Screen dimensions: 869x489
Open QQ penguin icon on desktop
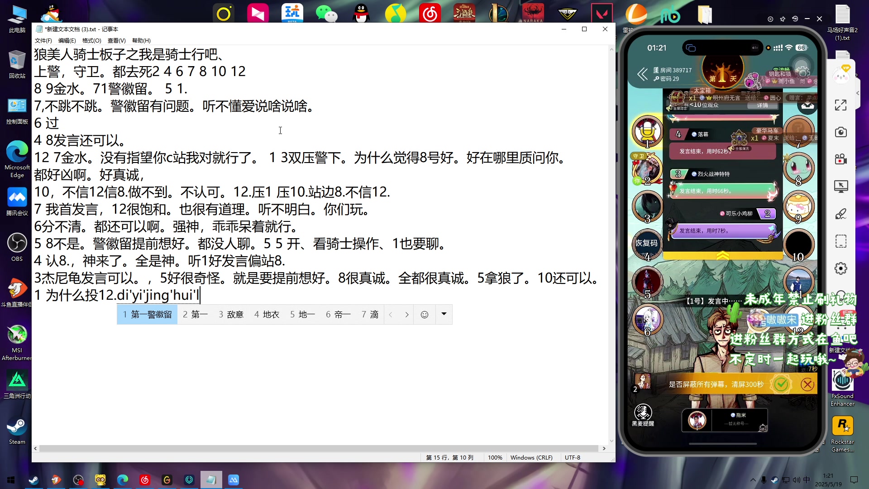pos(361,13)
